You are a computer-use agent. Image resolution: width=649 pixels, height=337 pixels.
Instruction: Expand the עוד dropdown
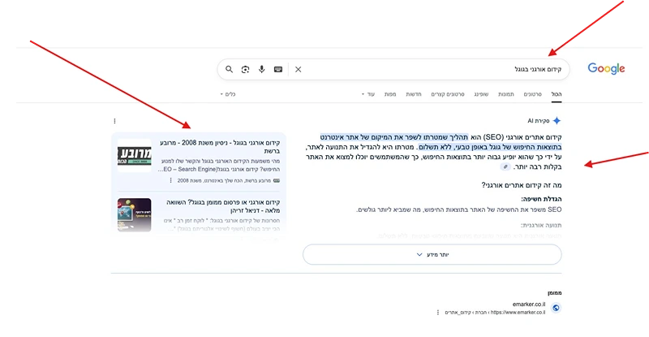pos(368,94)
